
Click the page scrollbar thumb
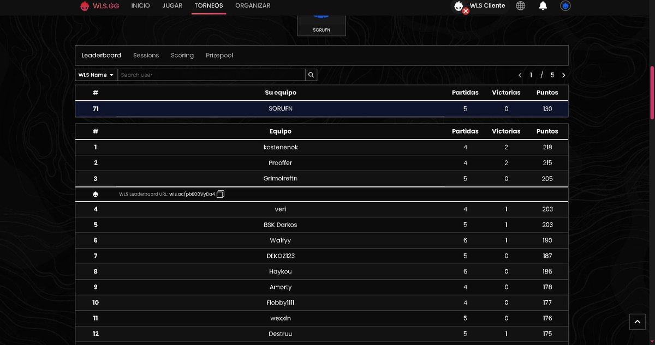pyautogui.click(x=652, y=92)
